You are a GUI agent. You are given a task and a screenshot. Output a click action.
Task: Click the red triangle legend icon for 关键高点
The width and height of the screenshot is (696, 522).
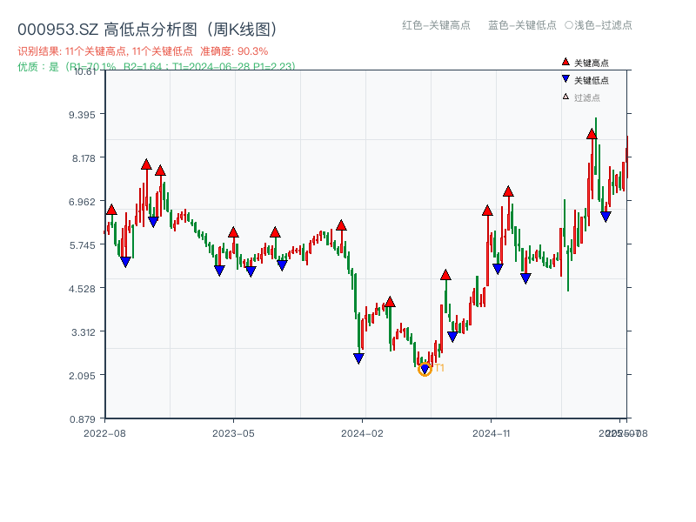[x=565, y=62]
